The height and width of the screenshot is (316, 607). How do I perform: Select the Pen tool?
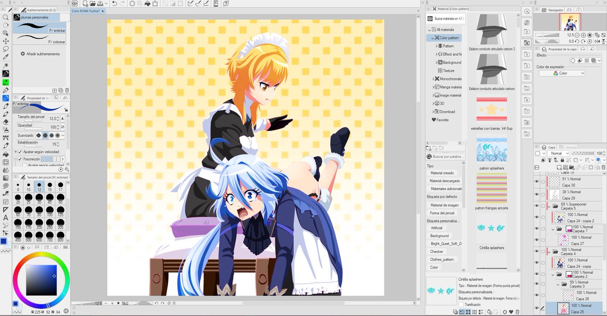tap(6, 97)
